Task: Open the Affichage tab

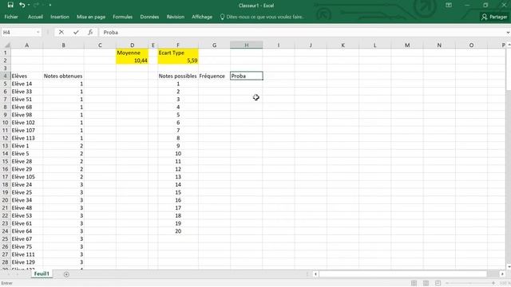Action: tap(202, 17)
